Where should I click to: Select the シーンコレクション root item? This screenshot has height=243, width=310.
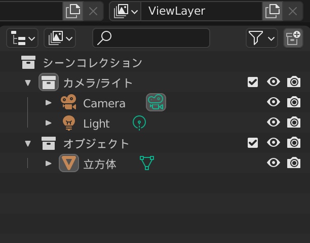92,63
